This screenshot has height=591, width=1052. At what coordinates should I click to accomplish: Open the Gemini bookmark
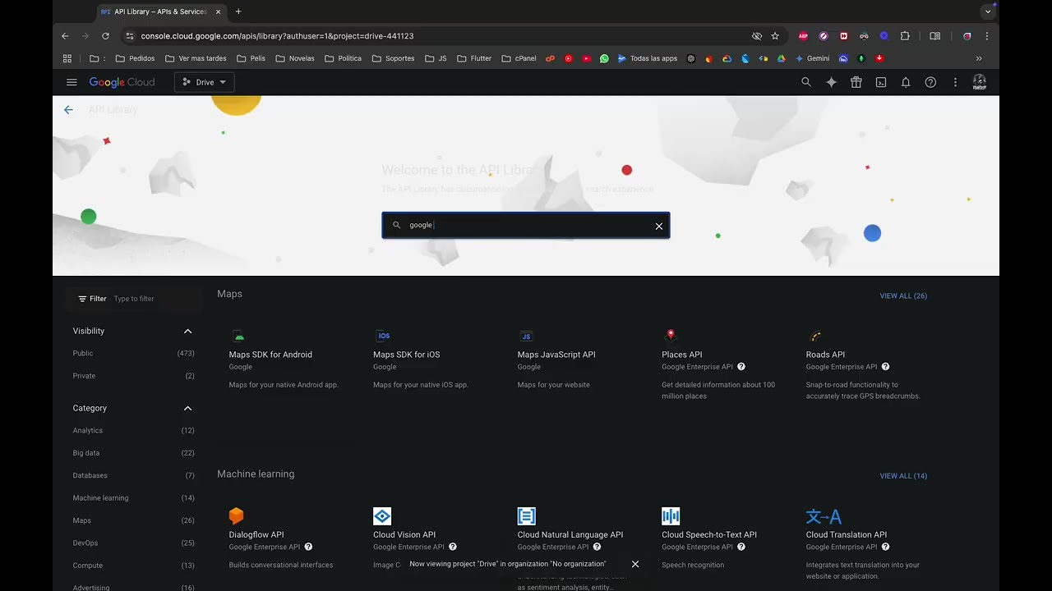(812, 58)
